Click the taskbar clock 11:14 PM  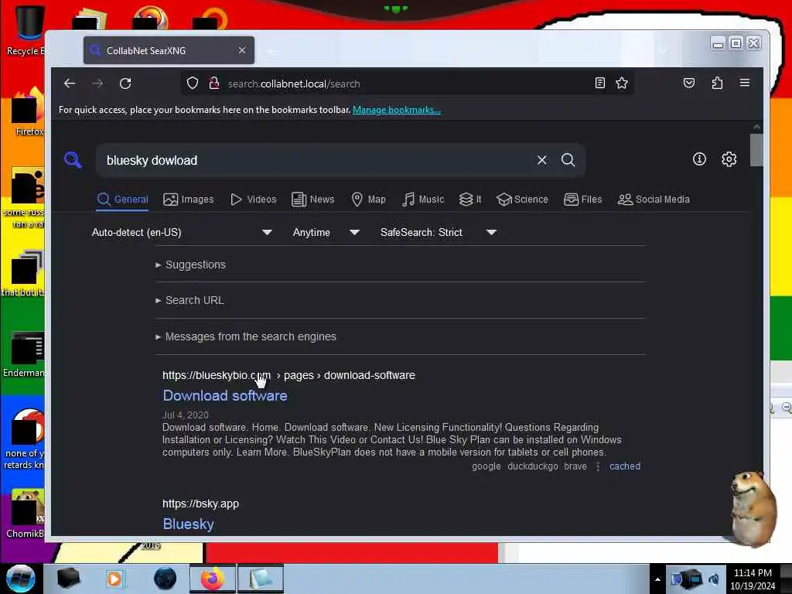pos(753,573)
